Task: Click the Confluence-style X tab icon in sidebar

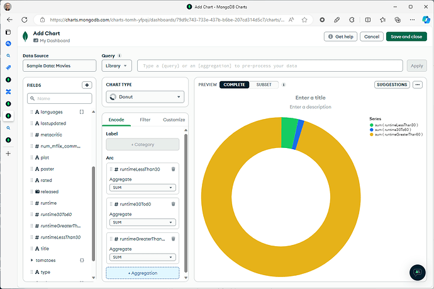Action: pos(8,92)
